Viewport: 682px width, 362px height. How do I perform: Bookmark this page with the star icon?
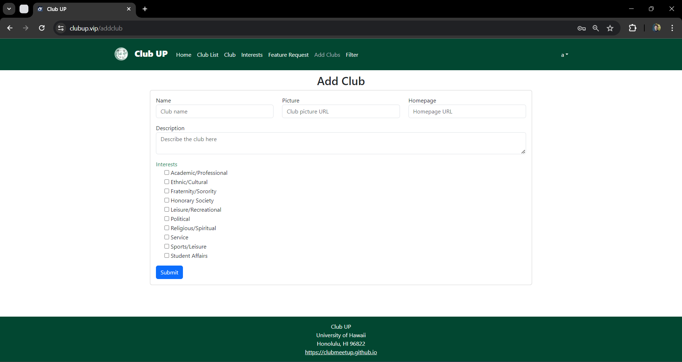[x=610, y=28]
